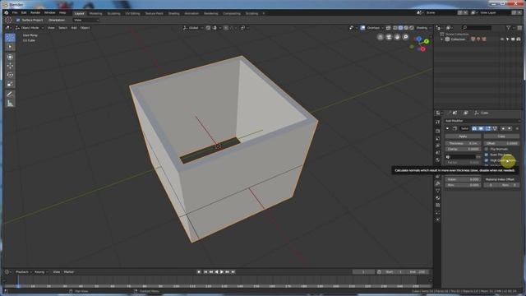Toggle the Overlays button in the viewport header

[x=362, y=28]
